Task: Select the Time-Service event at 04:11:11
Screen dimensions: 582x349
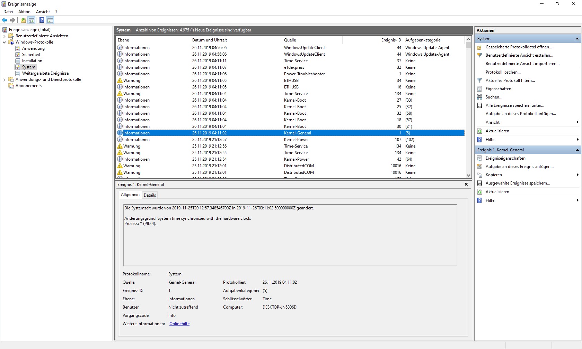Action: click(x=290, y=61)
